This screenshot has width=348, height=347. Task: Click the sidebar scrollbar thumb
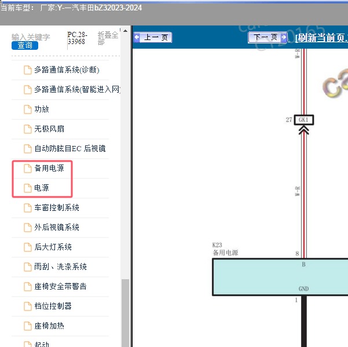[126, 313]
